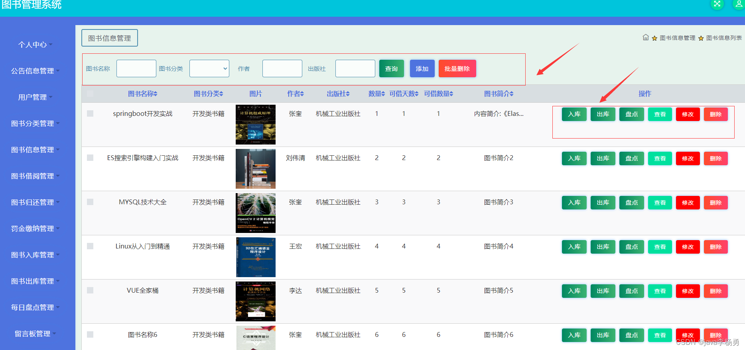Click the red 批量删除 button
Image resolution: width=745 pixels, height=350 pixels.
457,68
